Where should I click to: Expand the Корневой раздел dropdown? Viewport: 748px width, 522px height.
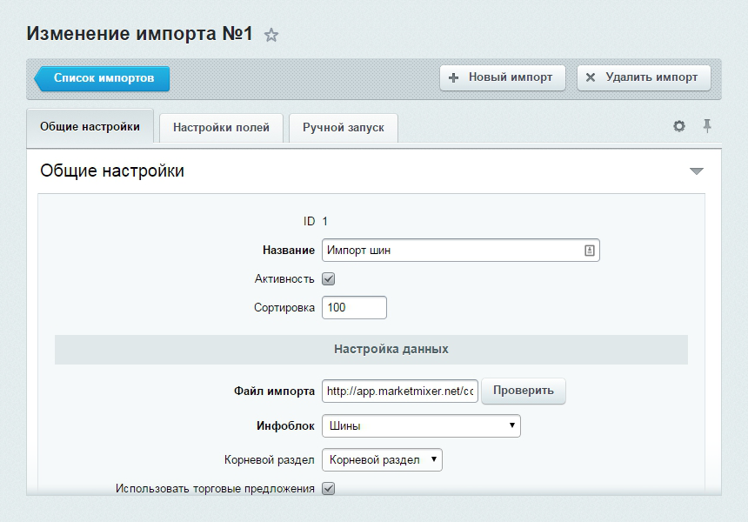pyautogui.click(x=382, y=459)
